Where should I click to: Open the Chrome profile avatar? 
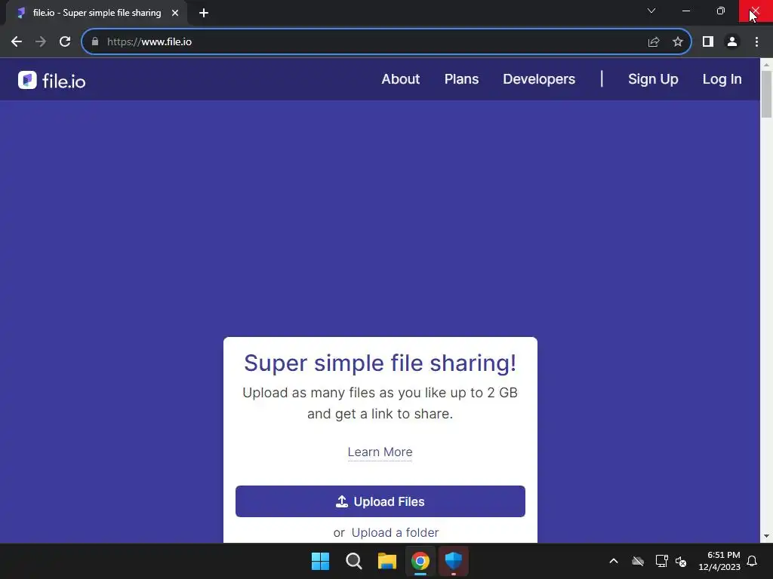click(x=732, y=42)
